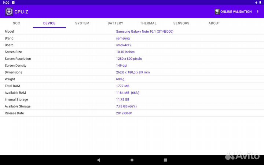Select the board value smdk4x12

coord(124,45)
